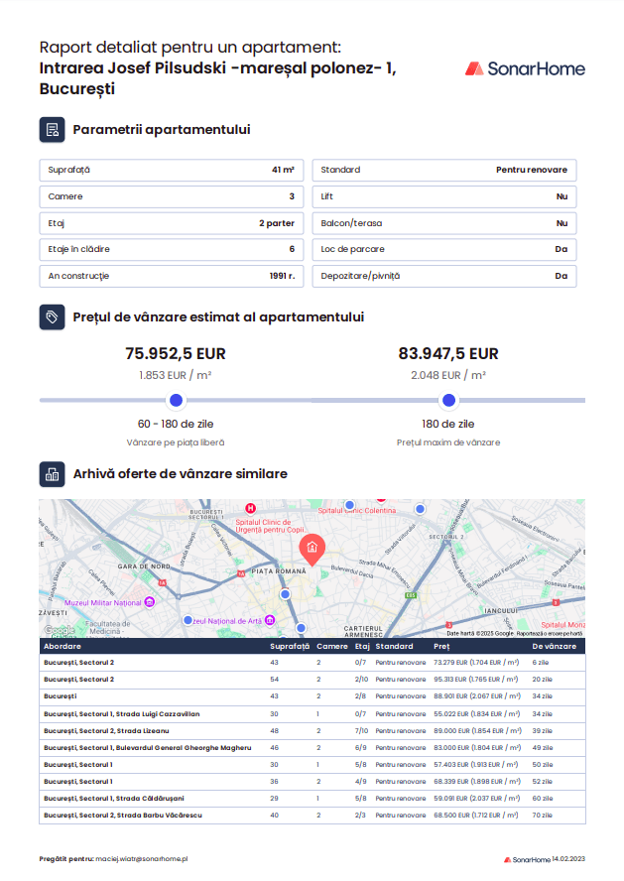Click the red hospital H marker on map
This screenshot has height=881, width=624.
coord(251,508)
